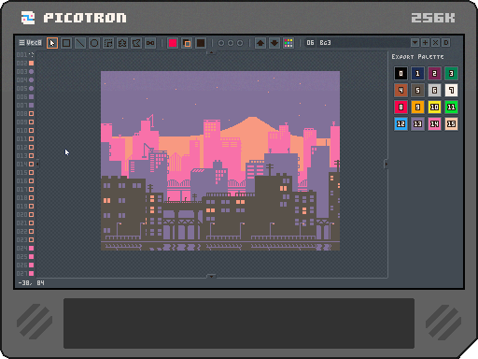The height and width of the screenshot is (359, 478).
Task: Move layer up with up arrow
Action: pos(260,43)
